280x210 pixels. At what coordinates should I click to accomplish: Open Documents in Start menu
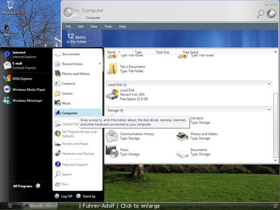pyautogui.click(x=78, y=54)
